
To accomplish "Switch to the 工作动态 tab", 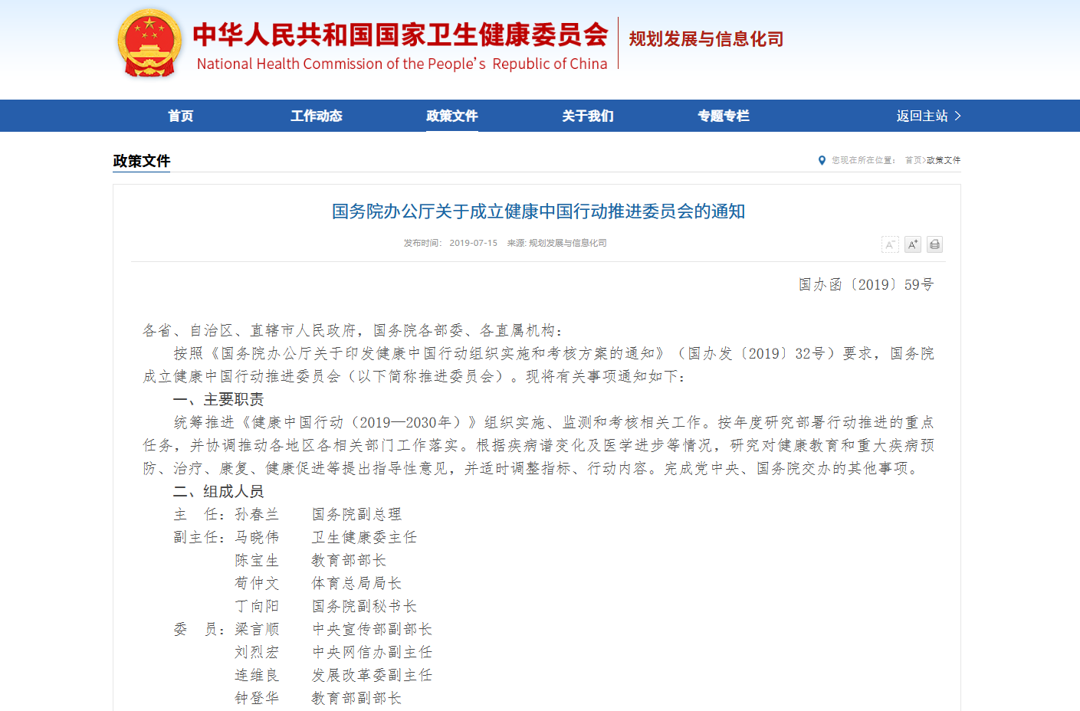I will pos(316,116).
